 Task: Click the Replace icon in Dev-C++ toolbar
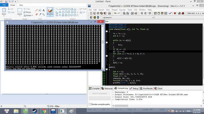click(128, 13)
